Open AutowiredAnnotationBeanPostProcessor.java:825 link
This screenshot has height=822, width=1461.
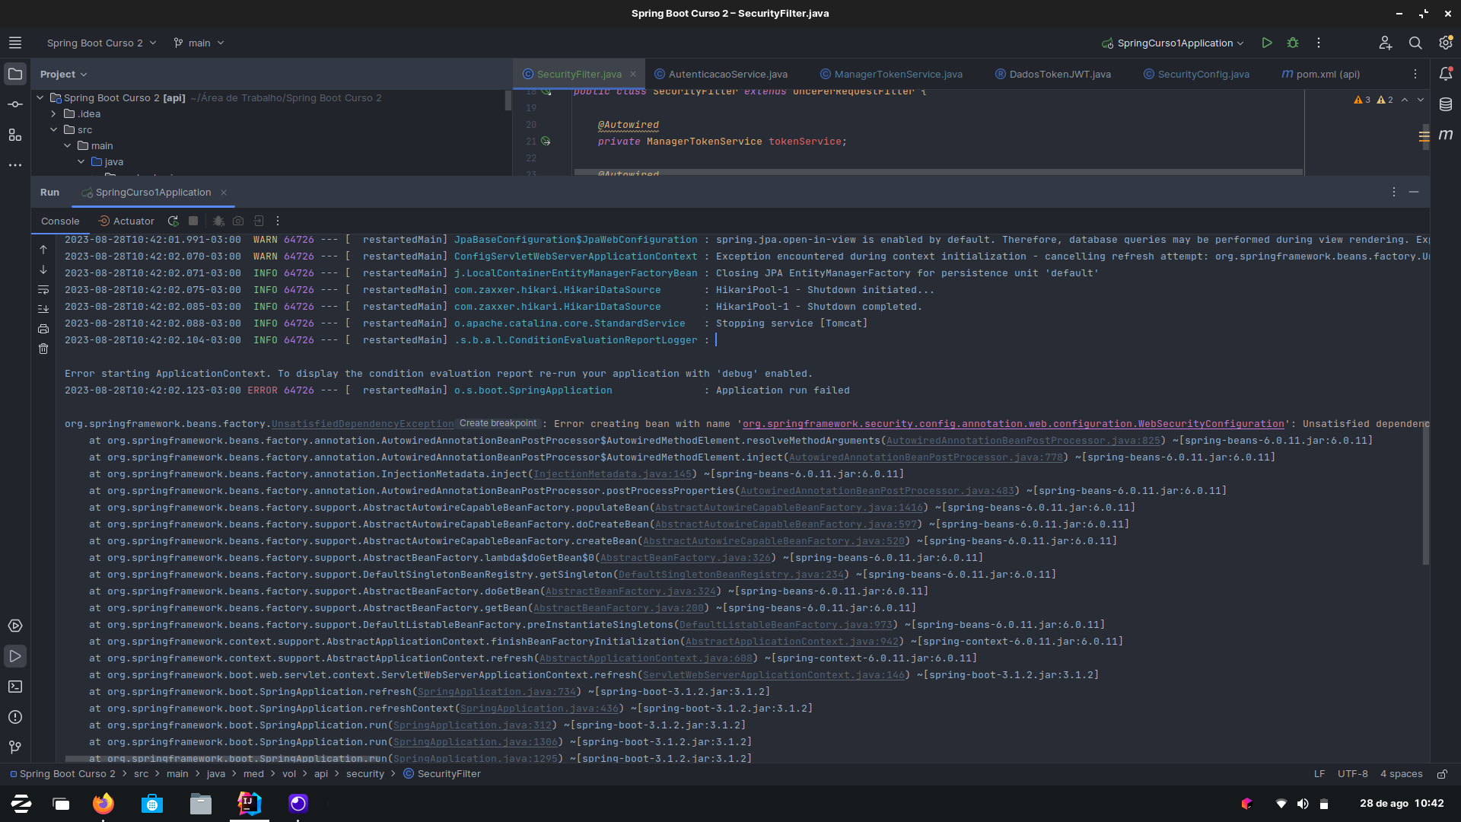[1023, 441]
